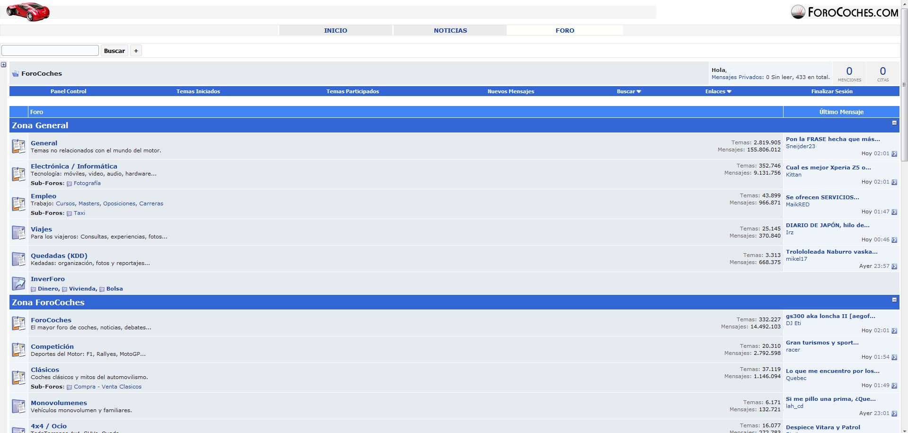
Task: Go to last post arrow for Gran turismos thread
Action: 894,357
